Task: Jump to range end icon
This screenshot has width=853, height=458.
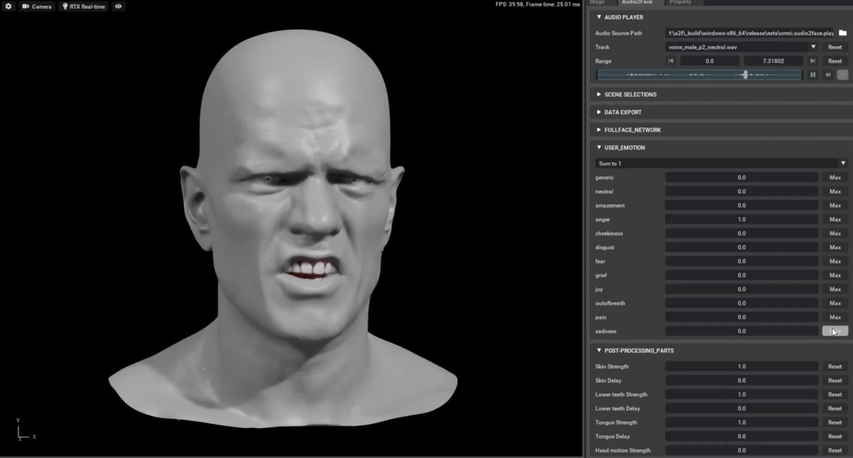Action: [x=813, y=61]
